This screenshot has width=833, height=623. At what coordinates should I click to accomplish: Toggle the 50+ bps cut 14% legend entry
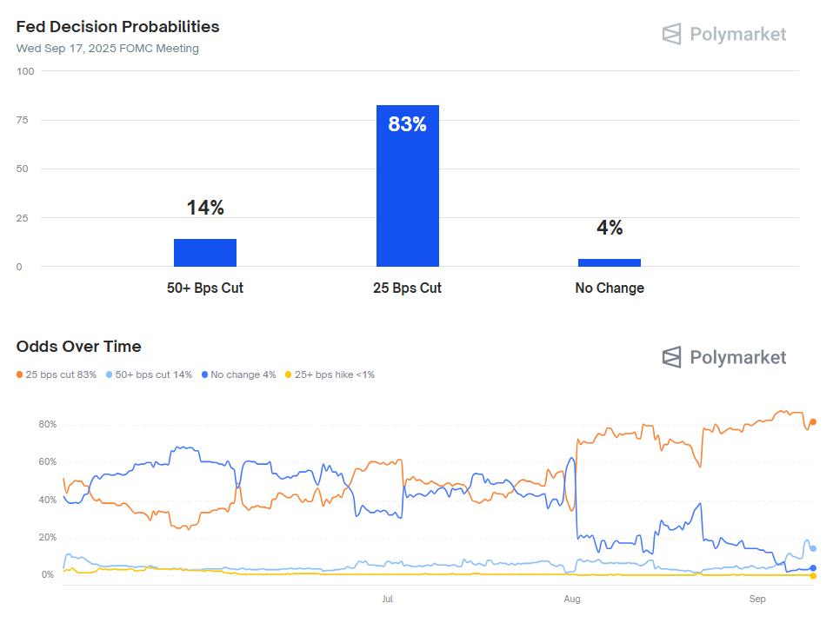(153, 374)
